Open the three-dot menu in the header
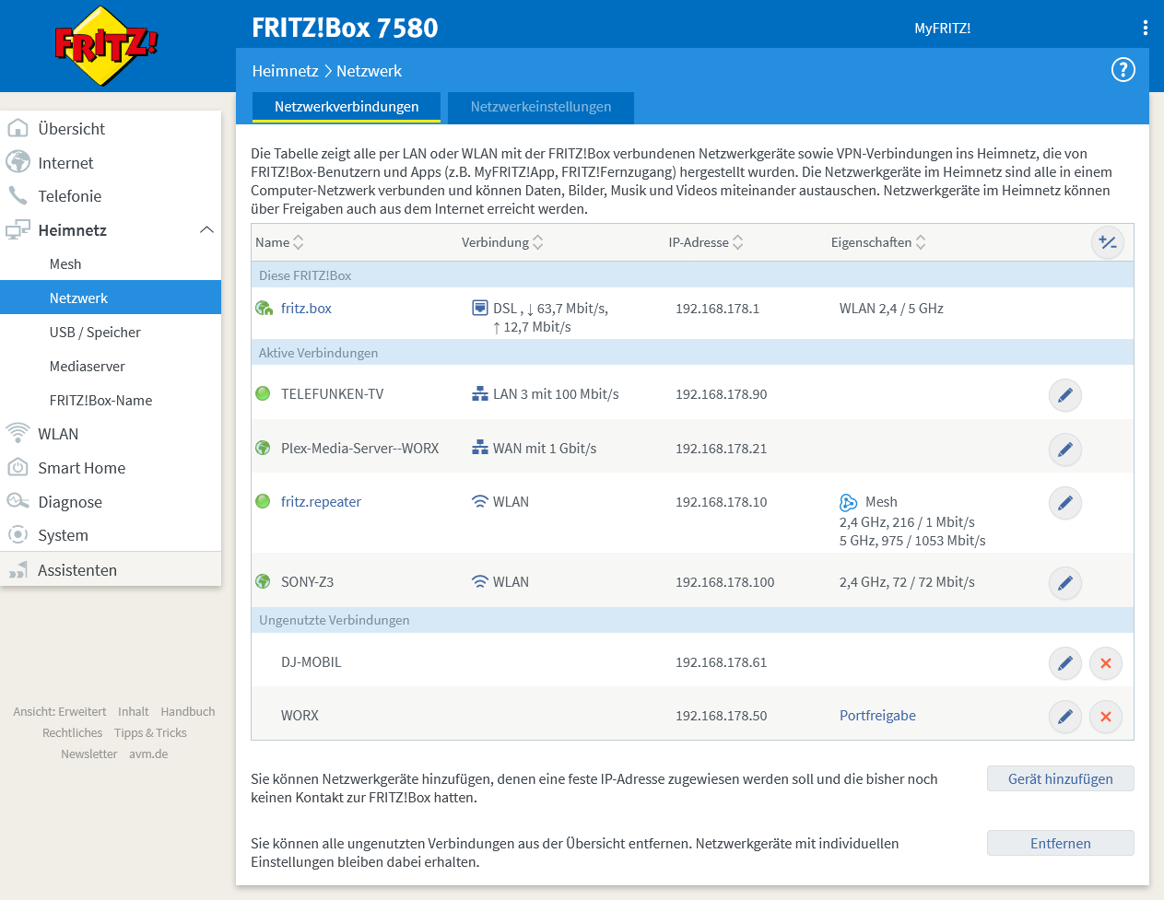 point(1145,28)
